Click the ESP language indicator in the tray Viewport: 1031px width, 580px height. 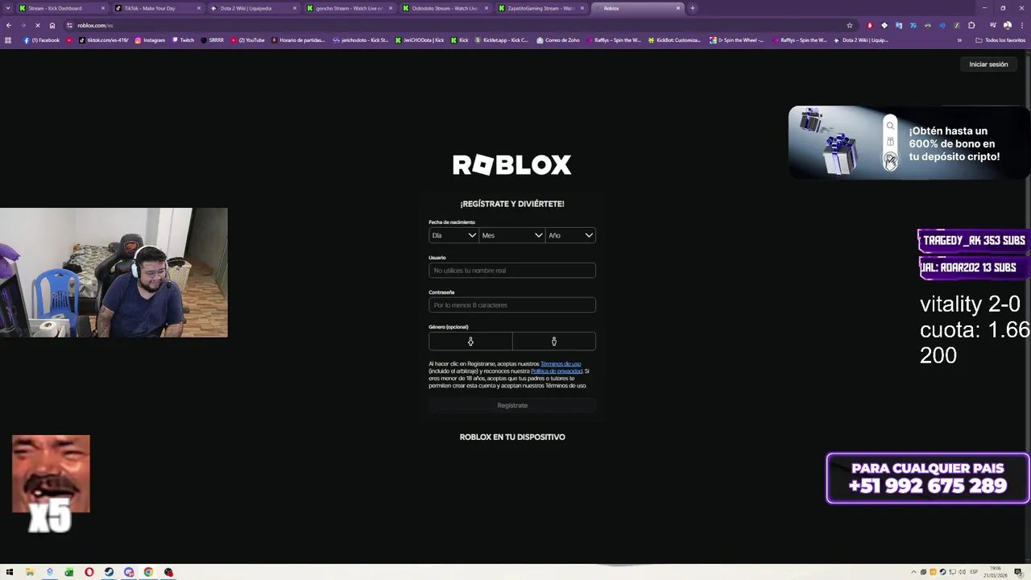click(x=973, y=573)
